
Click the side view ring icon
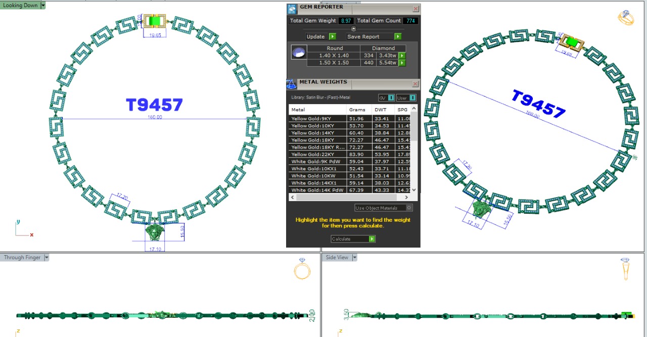[626, 269]
